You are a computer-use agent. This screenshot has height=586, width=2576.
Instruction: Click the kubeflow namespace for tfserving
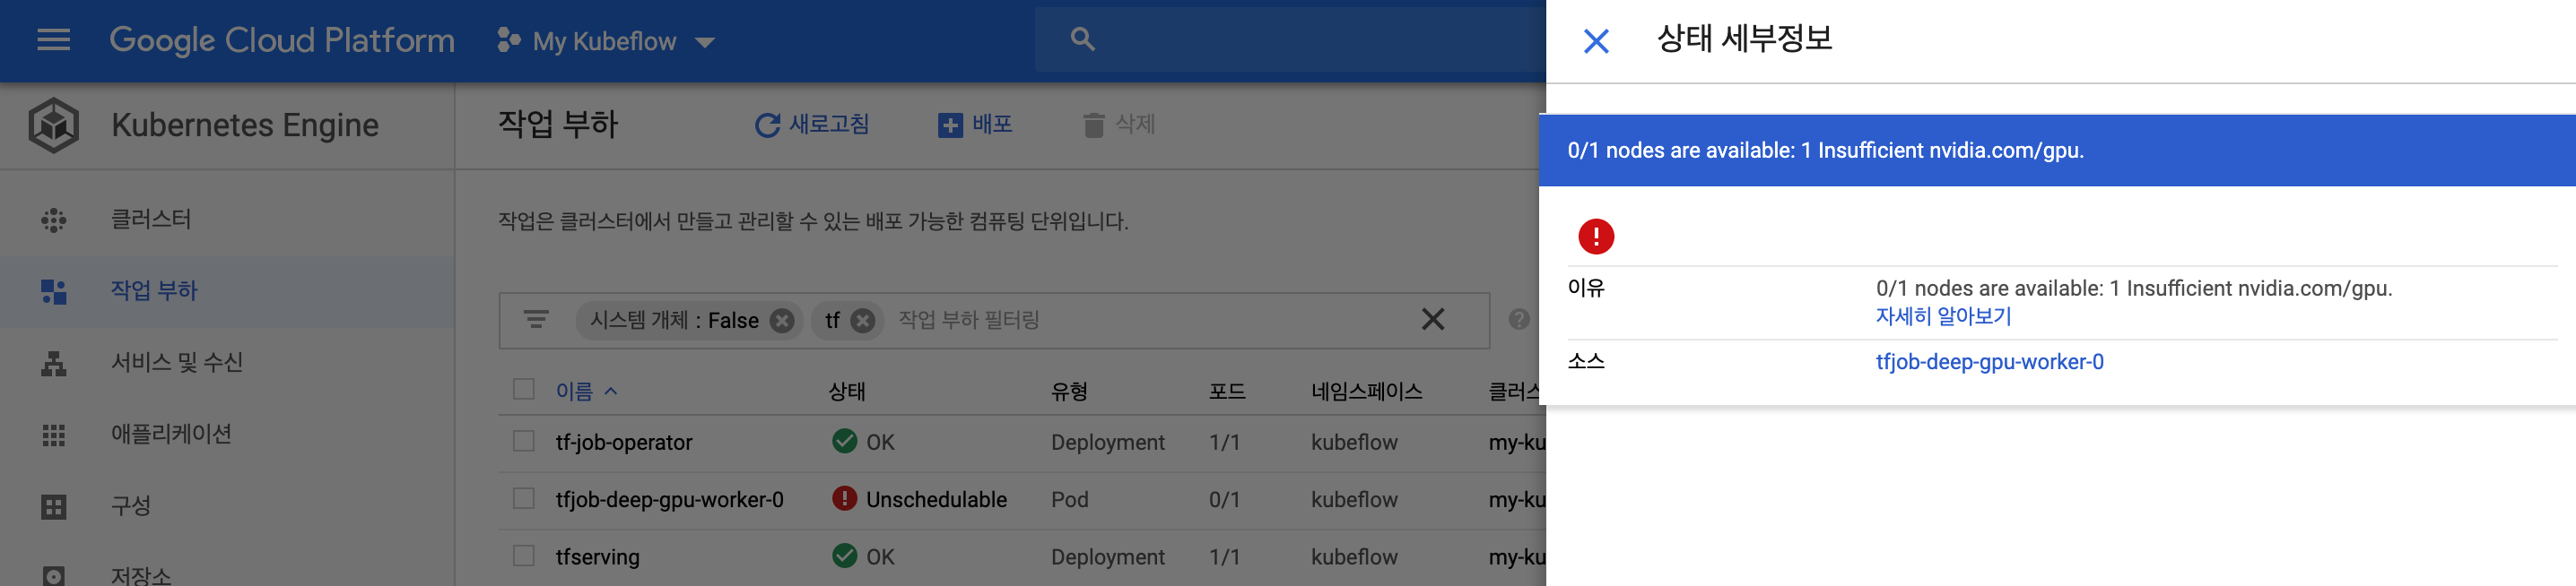[x=1354, y=557]
